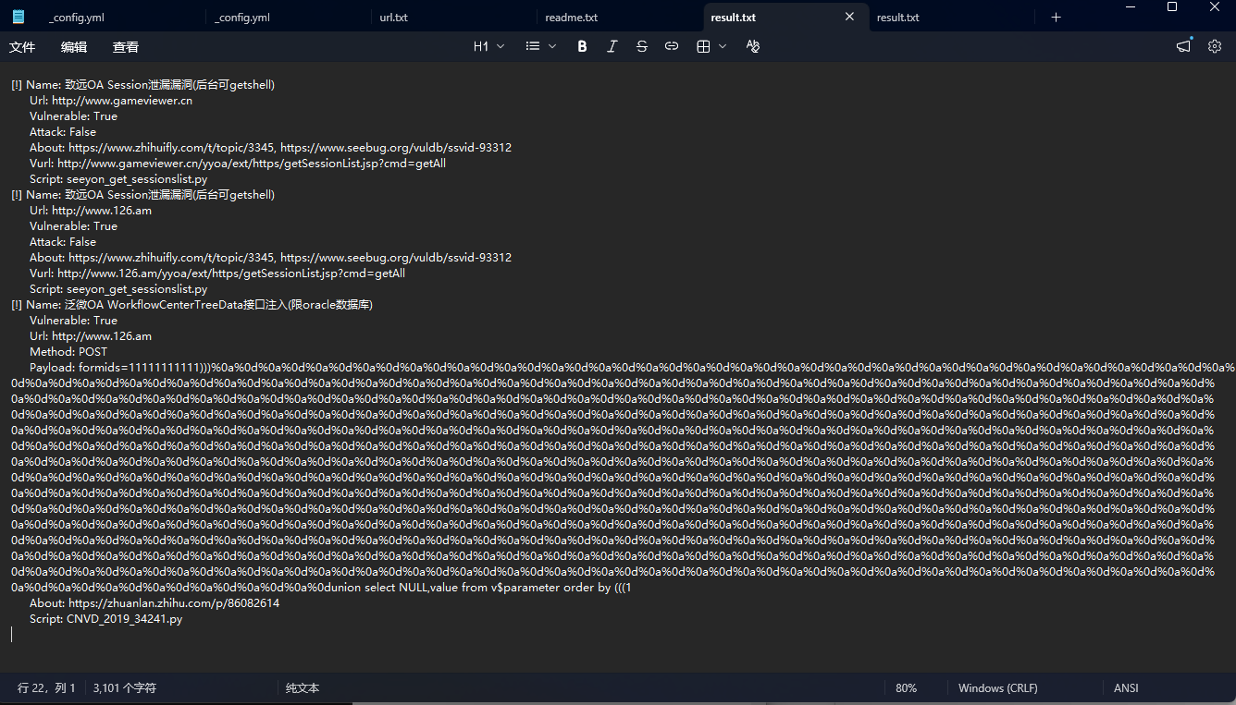Click the Notepad app icon
Screen dimensions: 1236x705
point(19,17)
